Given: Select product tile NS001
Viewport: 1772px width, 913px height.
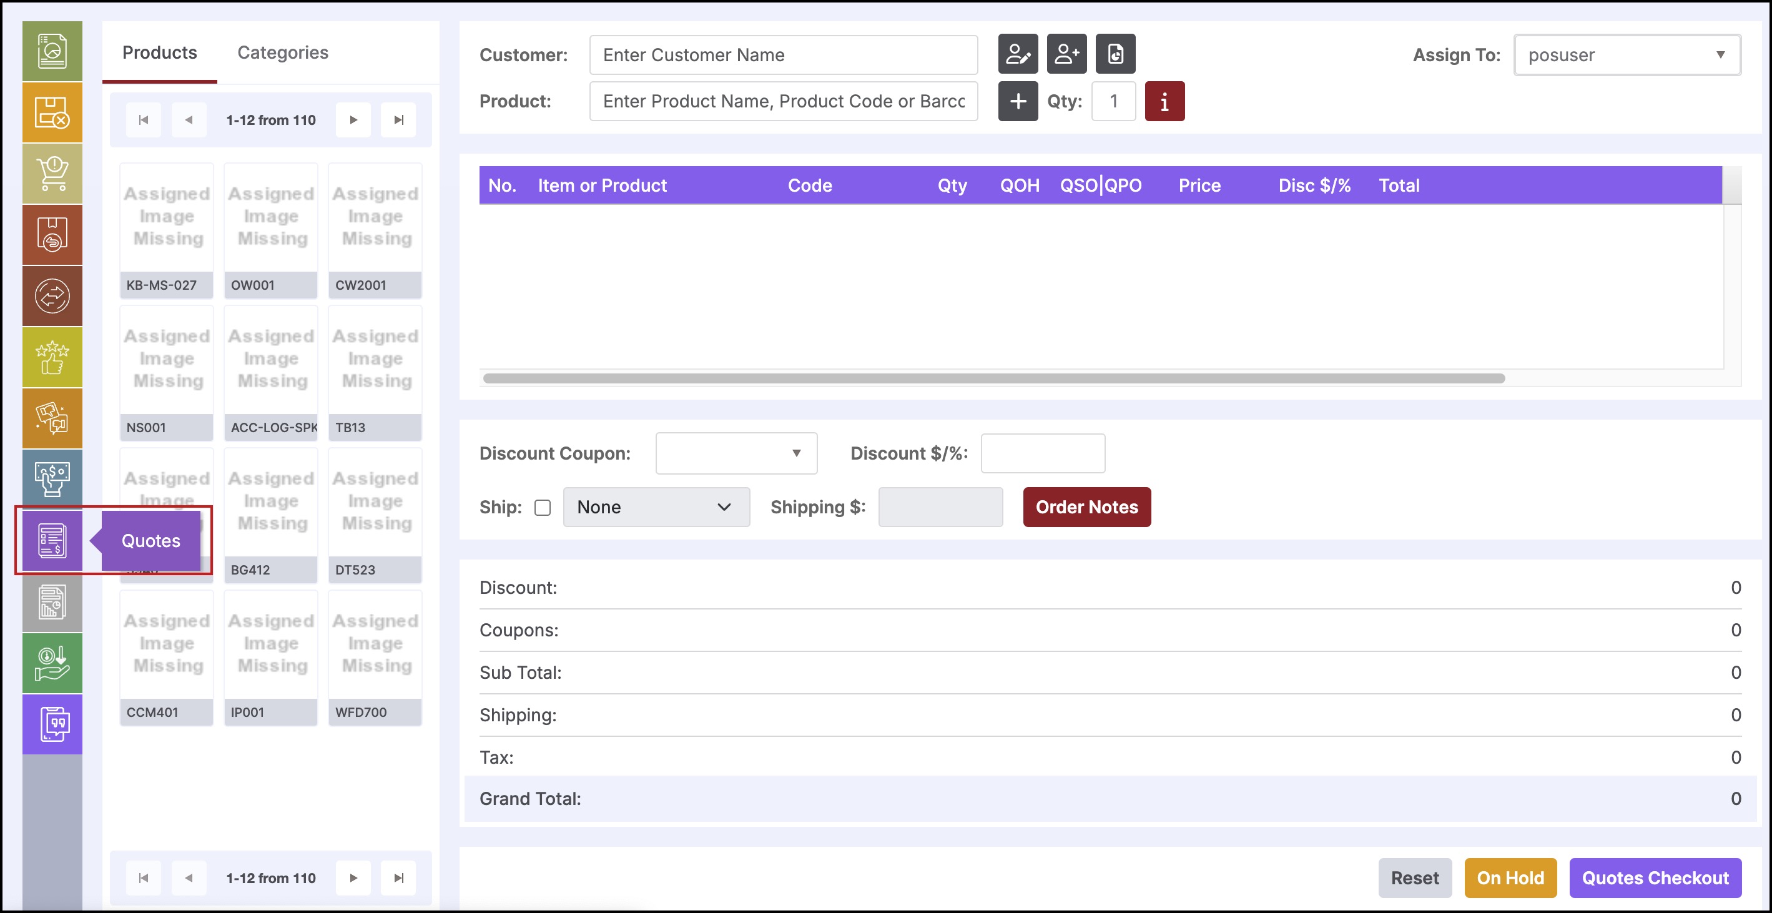Looking at the screenshot, I should (x=167, y=373).
